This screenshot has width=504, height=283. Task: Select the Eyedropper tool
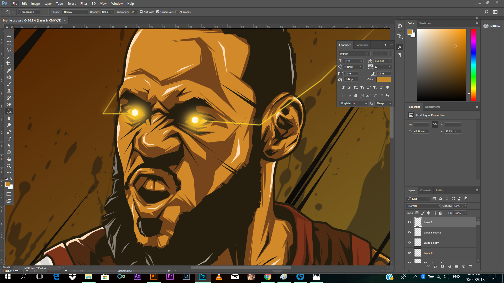click(9, 70)
